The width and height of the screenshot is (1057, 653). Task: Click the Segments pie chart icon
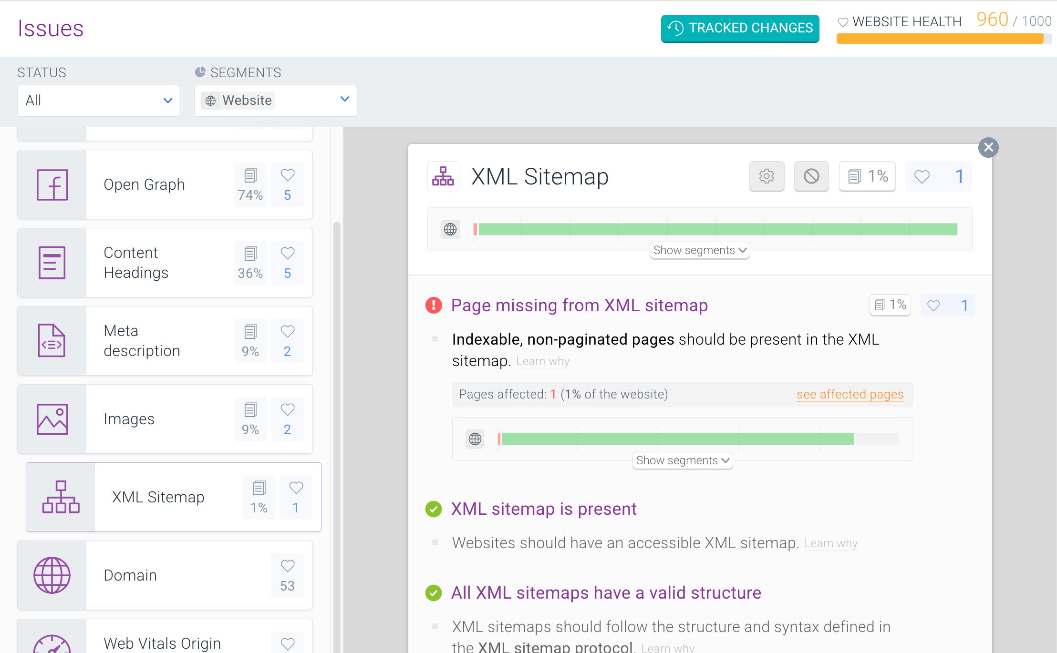click(200, 72)
